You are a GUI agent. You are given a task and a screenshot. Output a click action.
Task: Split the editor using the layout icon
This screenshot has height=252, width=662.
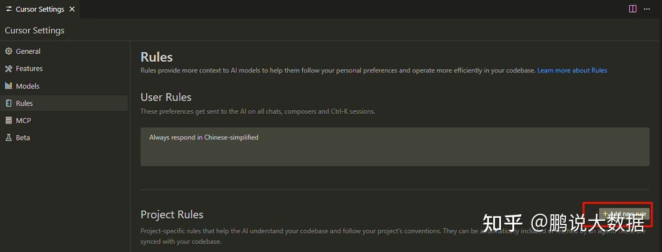pos(633,9)
